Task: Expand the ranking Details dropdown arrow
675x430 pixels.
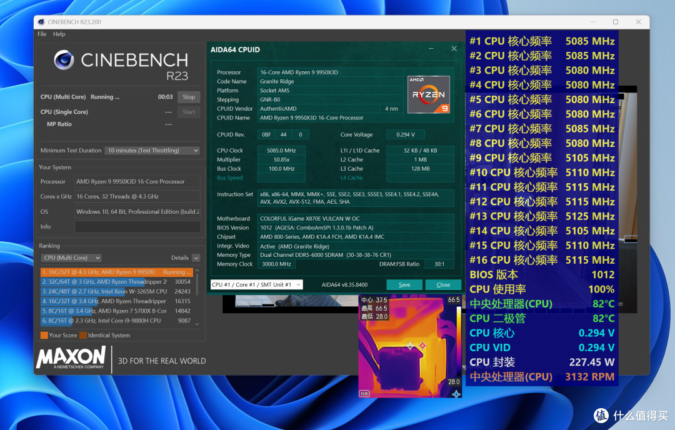Action: 196,258
